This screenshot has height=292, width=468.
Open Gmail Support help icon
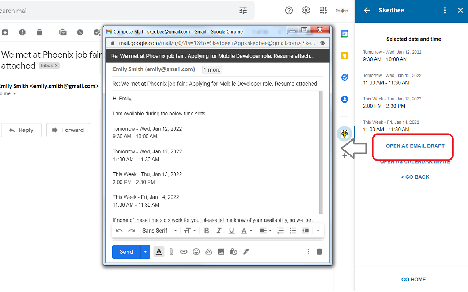[x=289, y=11]
